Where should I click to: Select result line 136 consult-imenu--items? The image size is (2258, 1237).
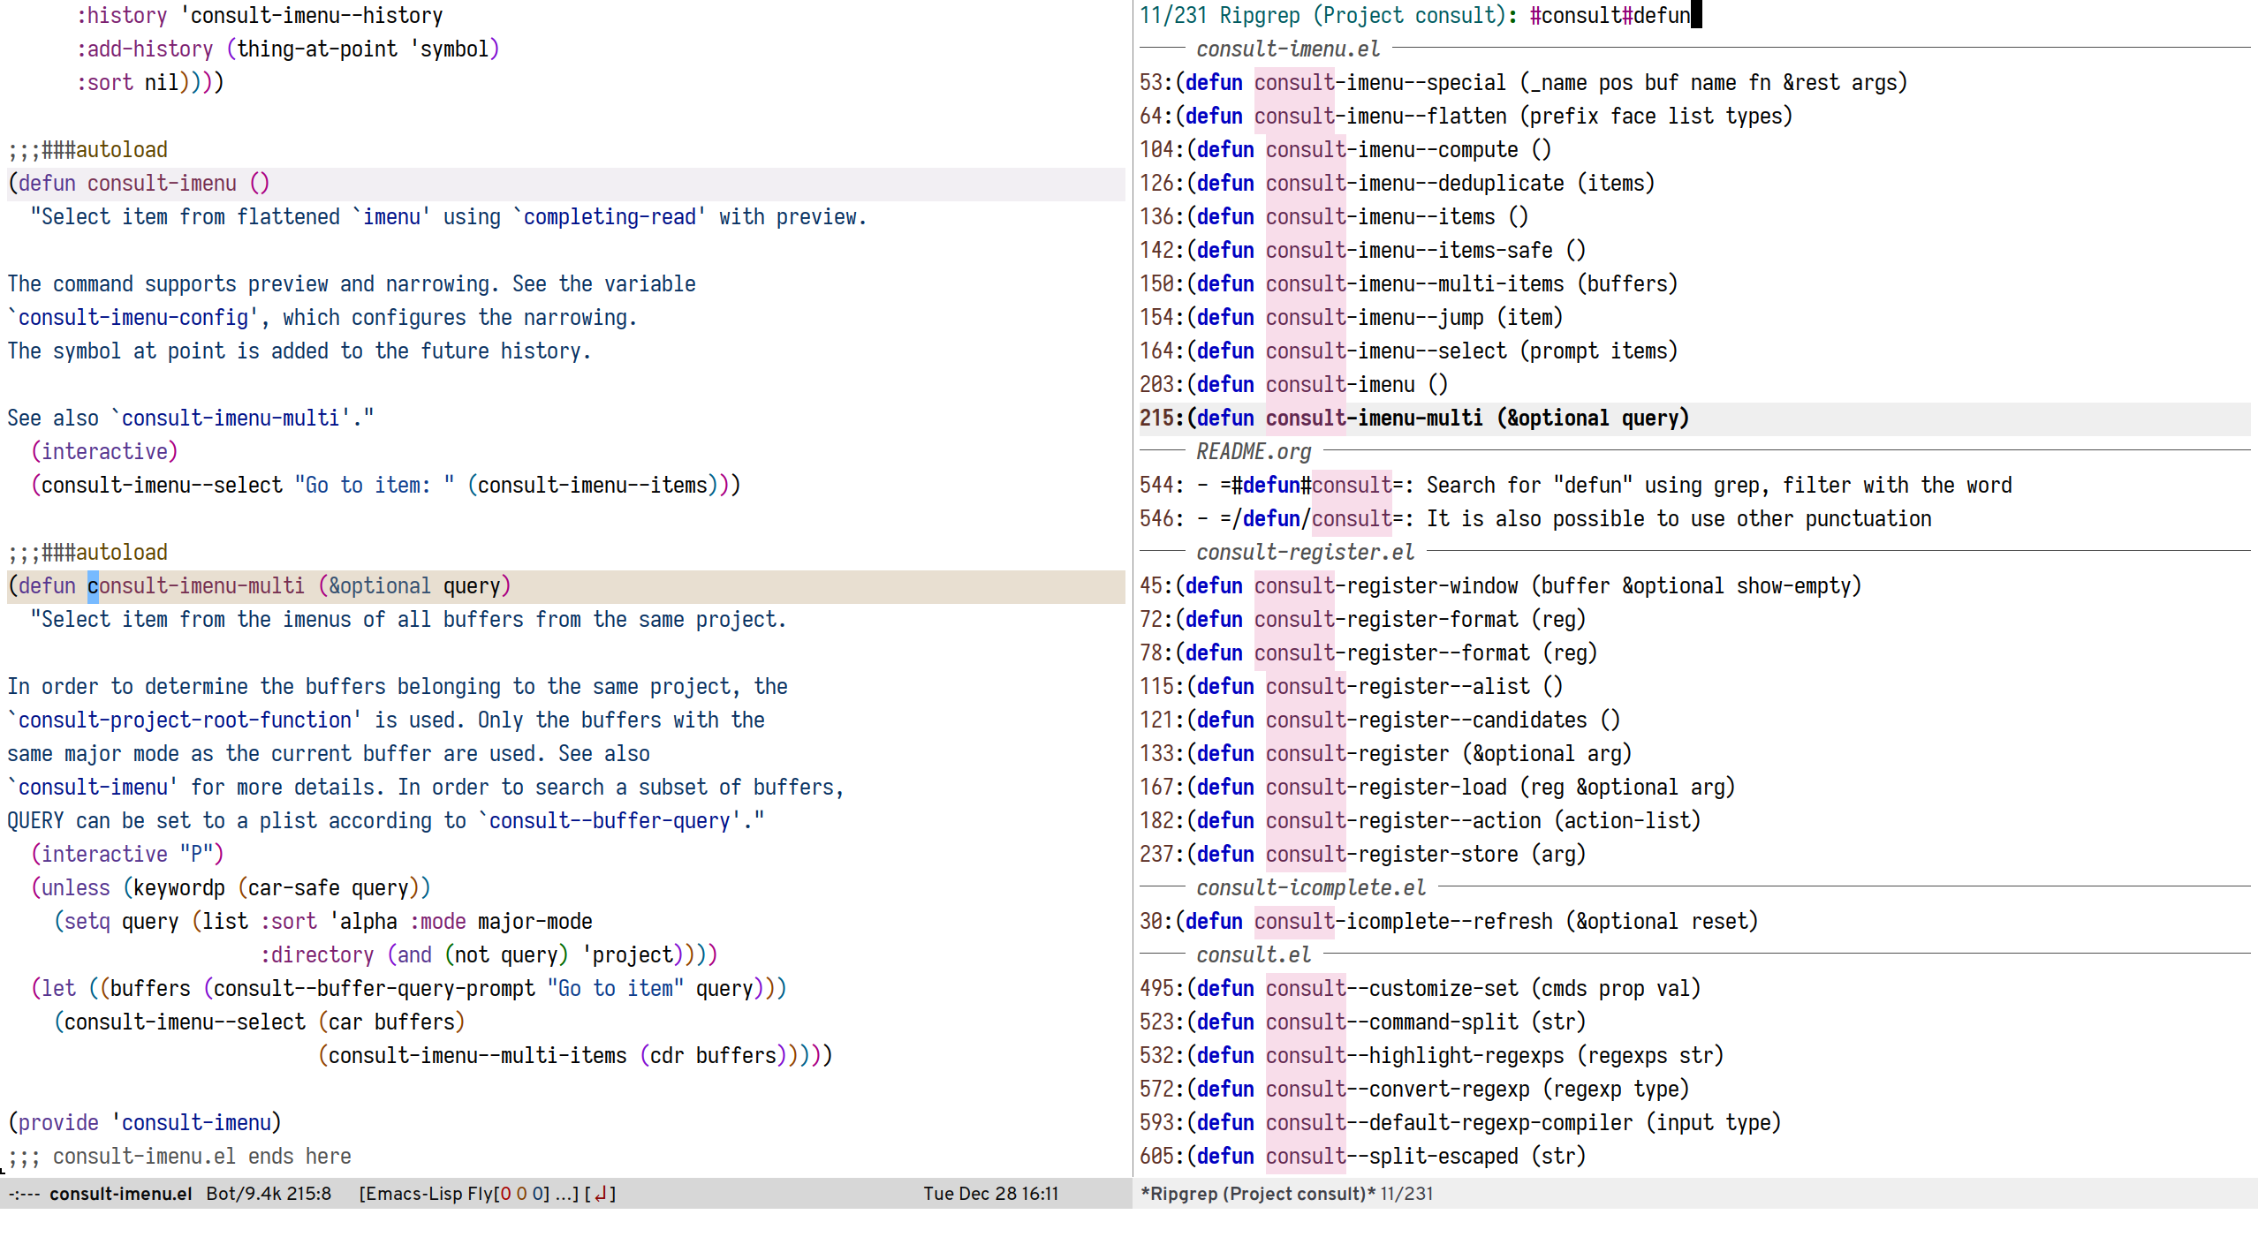click(1334, 216)
